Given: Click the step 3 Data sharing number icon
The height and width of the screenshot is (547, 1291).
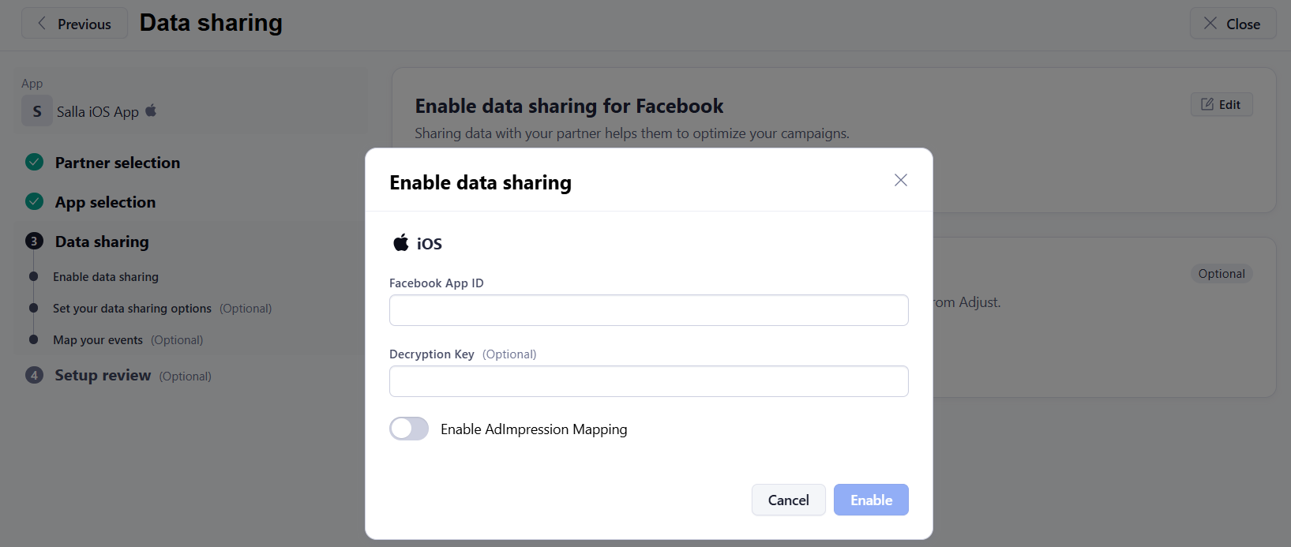Looking at the screenshot, I should click(34, 242).
